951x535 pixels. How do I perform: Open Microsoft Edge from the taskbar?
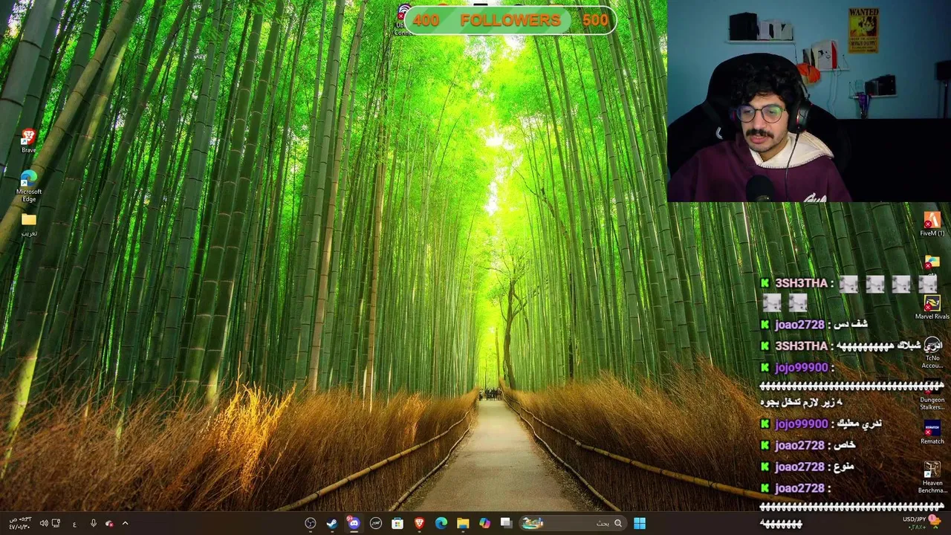[441, 523]
